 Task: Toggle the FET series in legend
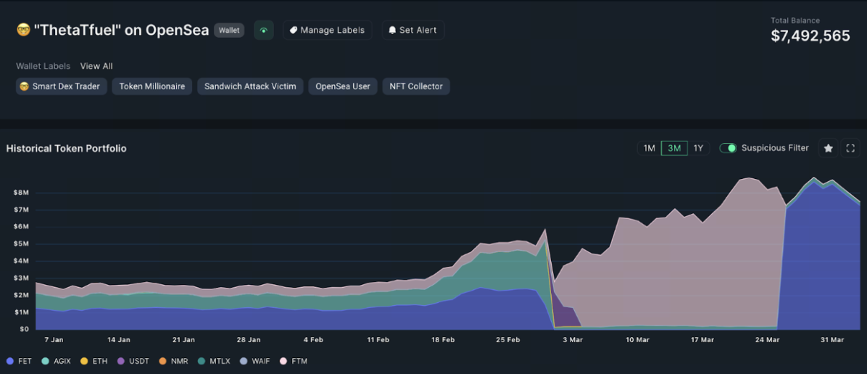[x=20, y=361]
